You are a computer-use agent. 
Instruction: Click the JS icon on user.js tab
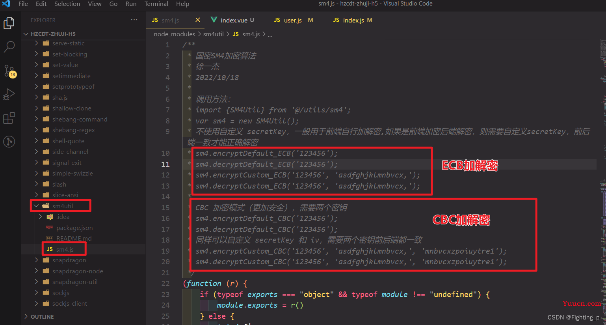coord(277,20)
